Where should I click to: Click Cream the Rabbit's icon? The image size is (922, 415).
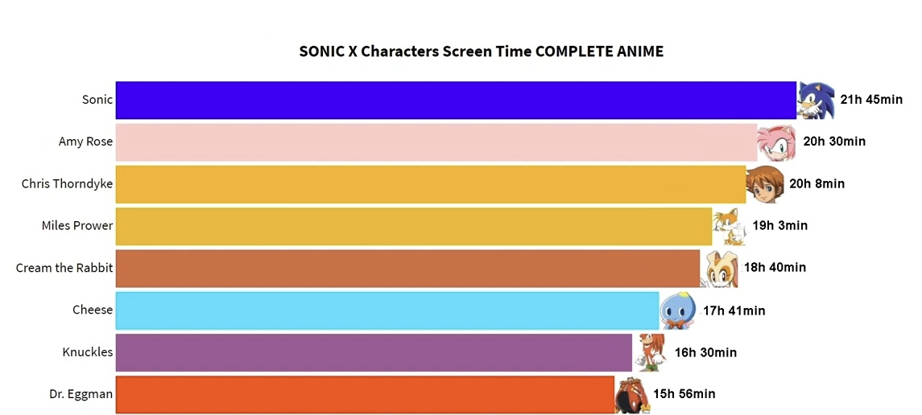[x=721, y=269]
